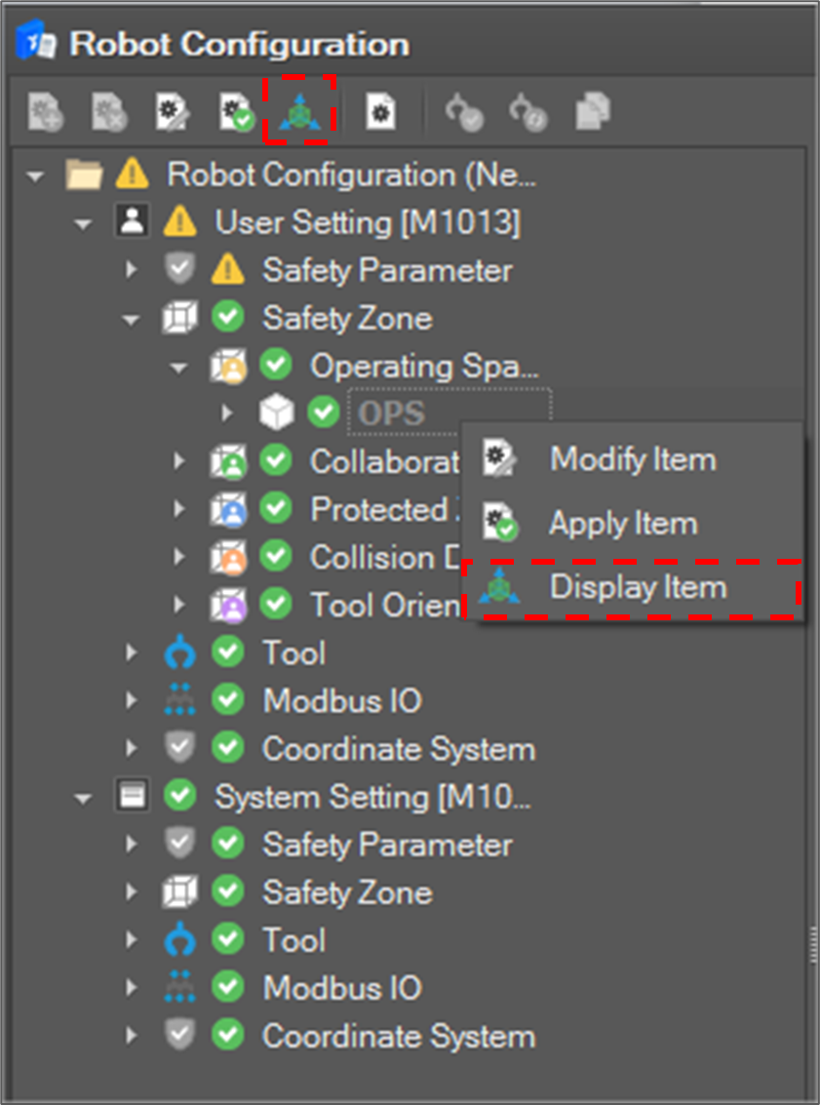
Task: Click the Modify Item toolbar icon
Action: tap(173, 112)
